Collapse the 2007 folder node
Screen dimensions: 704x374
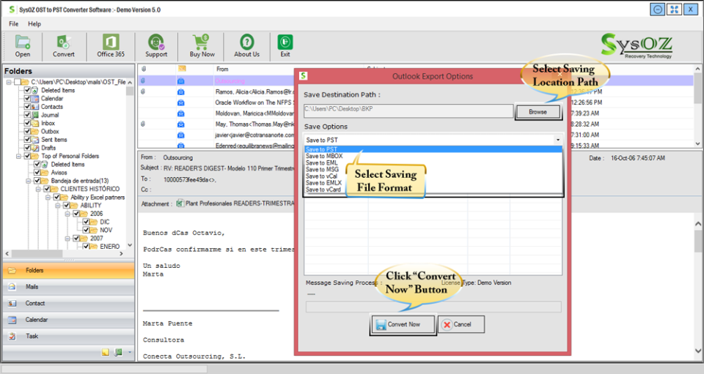click(x=67, y=239)
